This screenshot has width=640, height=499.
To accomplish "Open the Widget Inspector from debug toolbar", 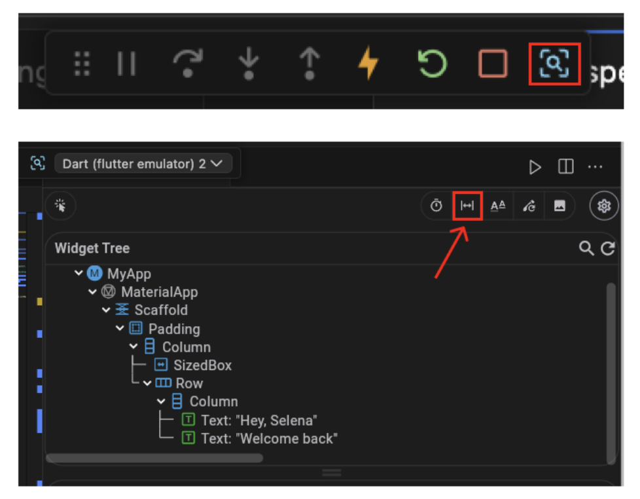I will 554,64.
